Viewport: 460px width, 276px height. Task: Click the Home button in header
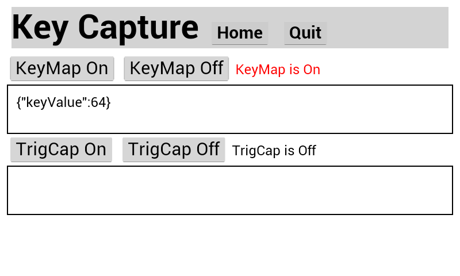tap(240, 33)
